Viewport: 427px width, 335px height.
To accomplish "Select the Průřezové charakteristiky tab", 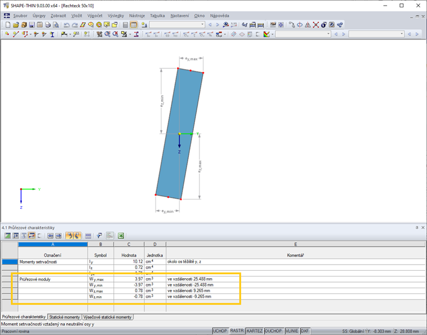I will click(x=24, y=317).
